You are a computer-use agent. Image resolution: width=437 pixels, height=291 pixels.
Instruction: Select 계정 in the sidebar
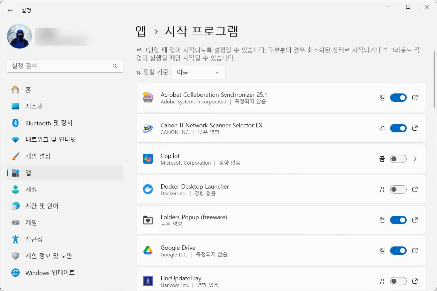65,189
